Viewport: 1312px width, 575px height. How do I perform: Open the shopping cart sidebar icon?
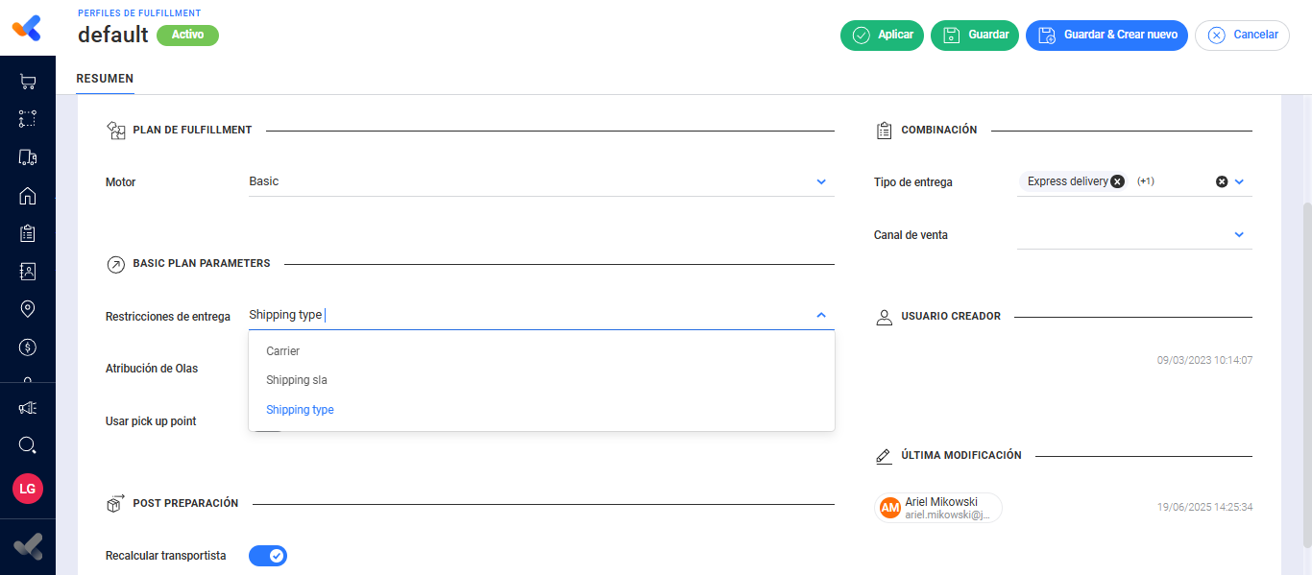28,83
